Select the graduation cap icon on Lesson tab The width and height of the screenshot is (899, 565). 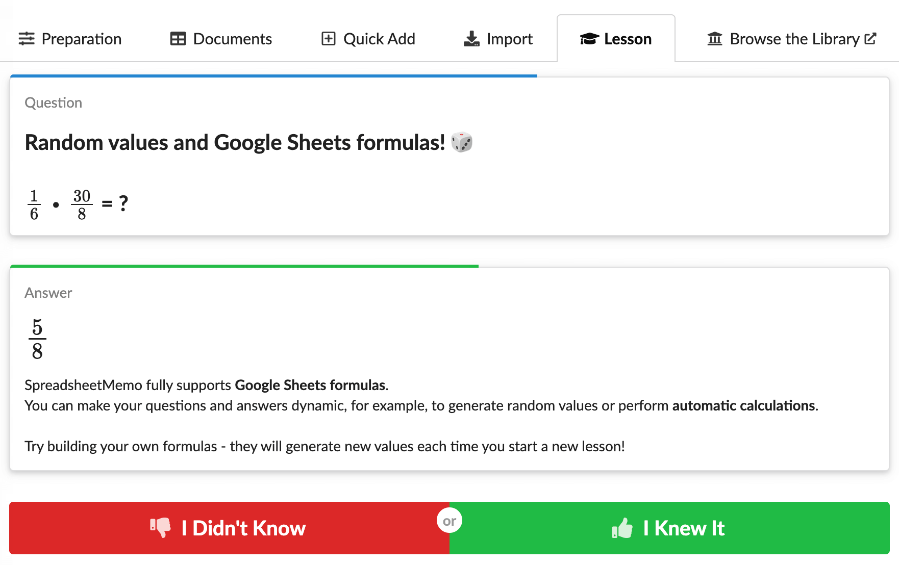(x=588, y=38)
